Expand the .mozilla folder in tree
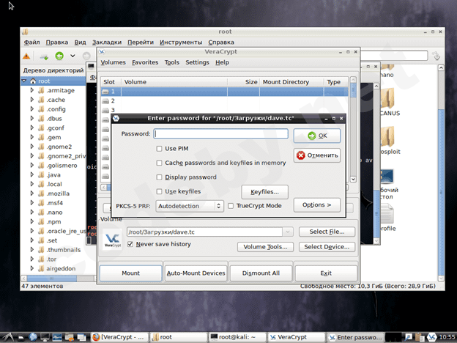 (32, 193)
